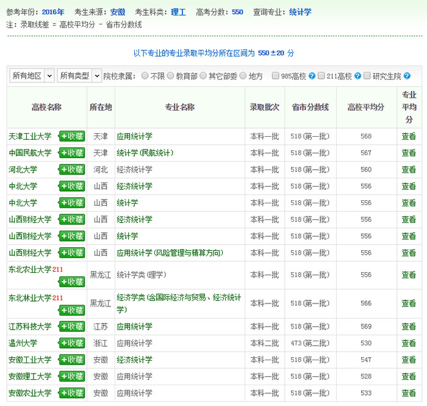427x406 pixels.
Task: Click 查看 for 温州大学 row
Action: pos(409,343)
